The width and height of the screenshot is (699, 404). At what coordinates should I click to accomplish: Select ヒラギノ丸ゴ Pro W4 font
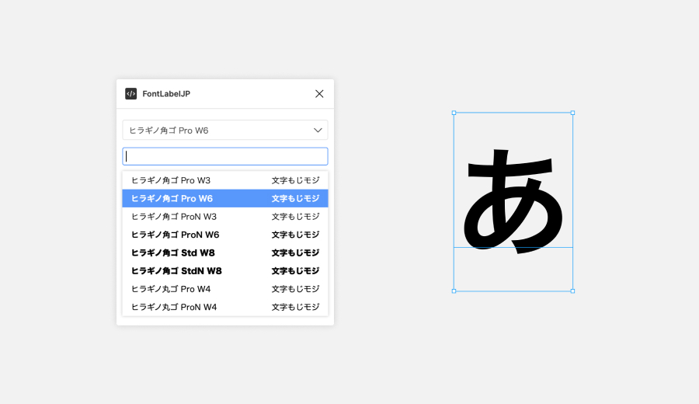pos(225,289)
